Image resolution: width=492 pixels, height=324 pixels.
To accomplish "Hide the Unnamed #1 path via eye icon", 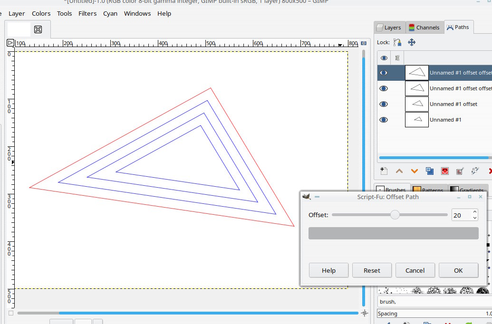I will (x=384, y=120).
